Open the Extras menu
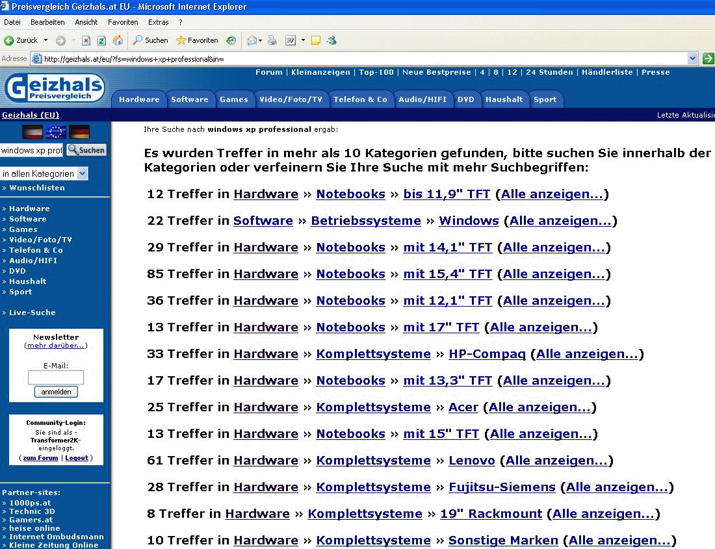 [x=158, y=22]
